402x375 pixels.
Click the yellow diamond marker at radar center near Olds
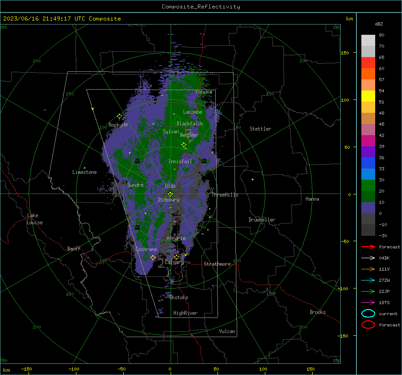(x=170, y=194)
